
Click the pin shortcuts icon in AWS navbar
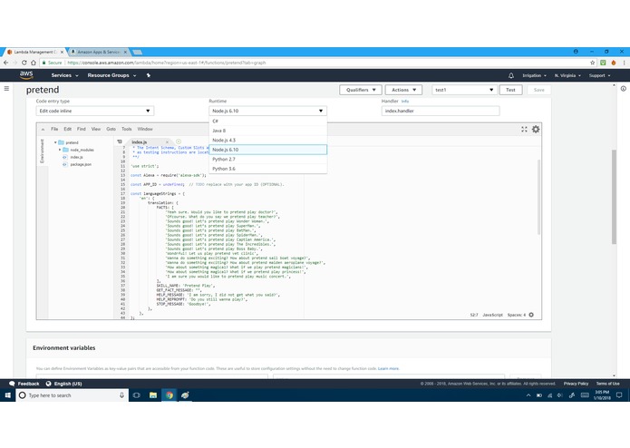point(149,75)
